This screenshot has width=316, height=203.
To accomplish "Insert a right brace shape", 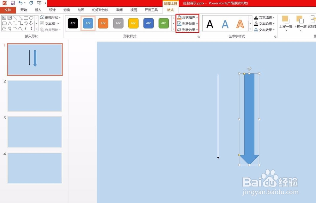I will coord(31,29).
